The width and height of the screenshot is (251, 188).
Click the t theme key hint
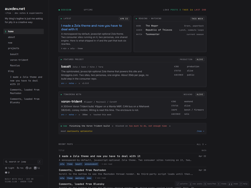pyautogui.click(x=219, y=184)
